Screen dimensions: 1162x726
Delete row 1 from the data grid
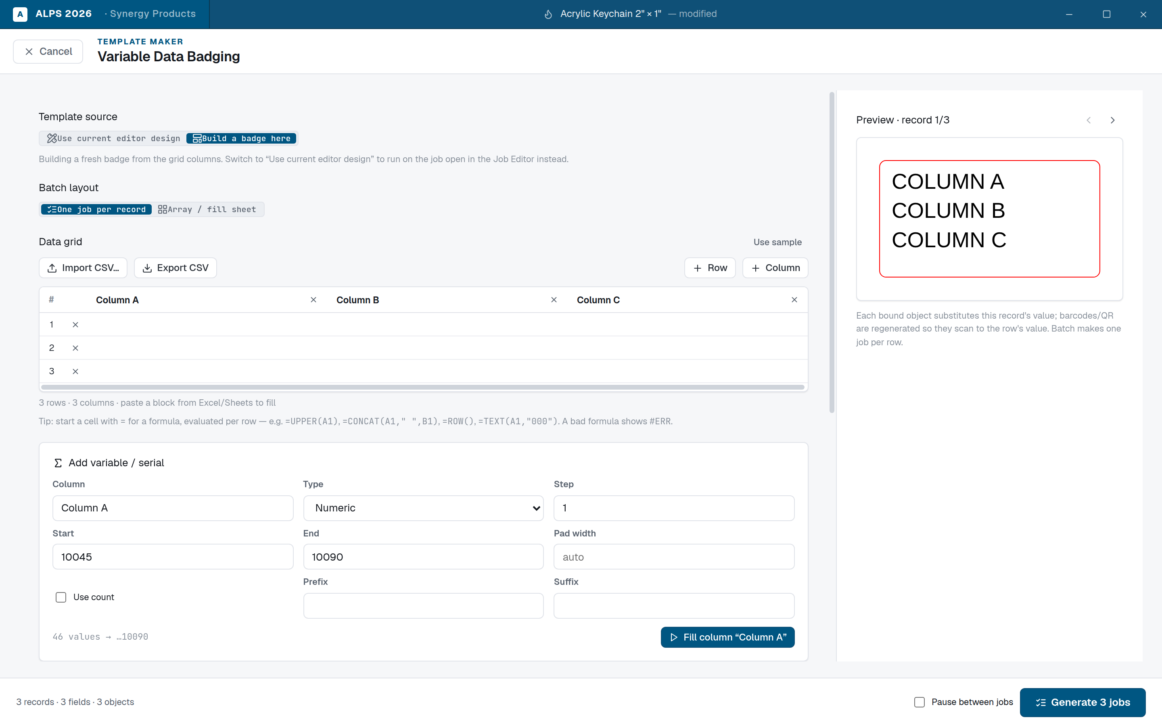[75, 325]
